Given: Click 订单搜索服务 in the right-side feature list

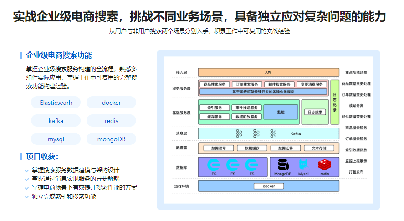Looking at the screenshot, I should (356, 139).
